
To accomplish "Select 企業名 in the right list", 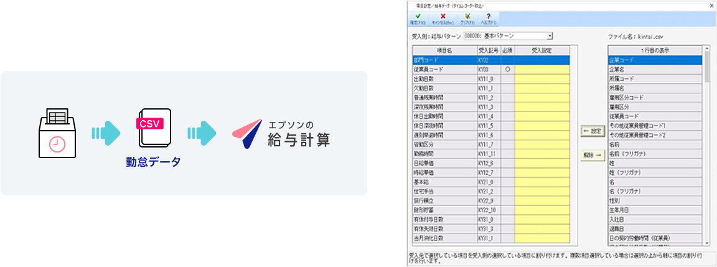I will click(655, 70).
